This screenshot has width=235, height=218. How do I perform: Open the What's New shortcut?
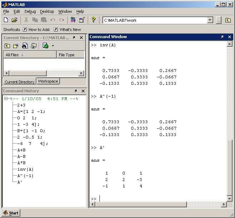coord(67,30)
